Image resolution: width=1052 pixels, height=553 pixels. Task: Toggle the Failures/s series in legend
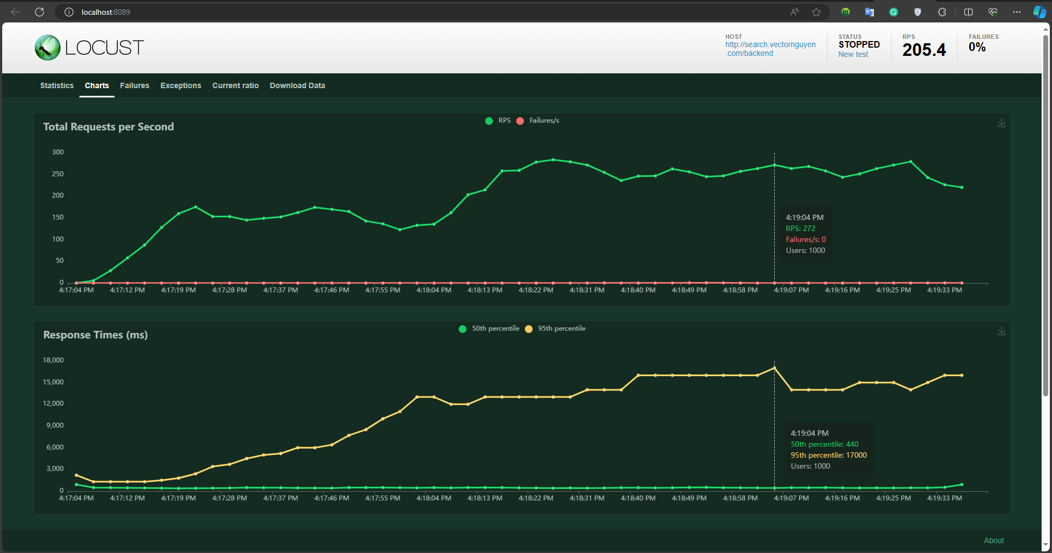point(538,120)
